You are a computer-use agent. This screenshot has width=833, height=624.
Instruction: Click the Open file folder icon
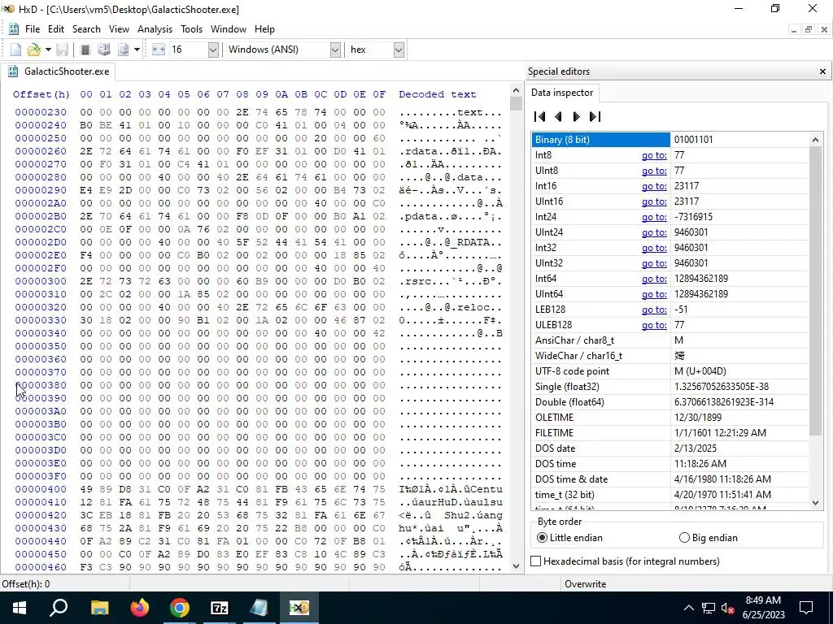[34, 50]
